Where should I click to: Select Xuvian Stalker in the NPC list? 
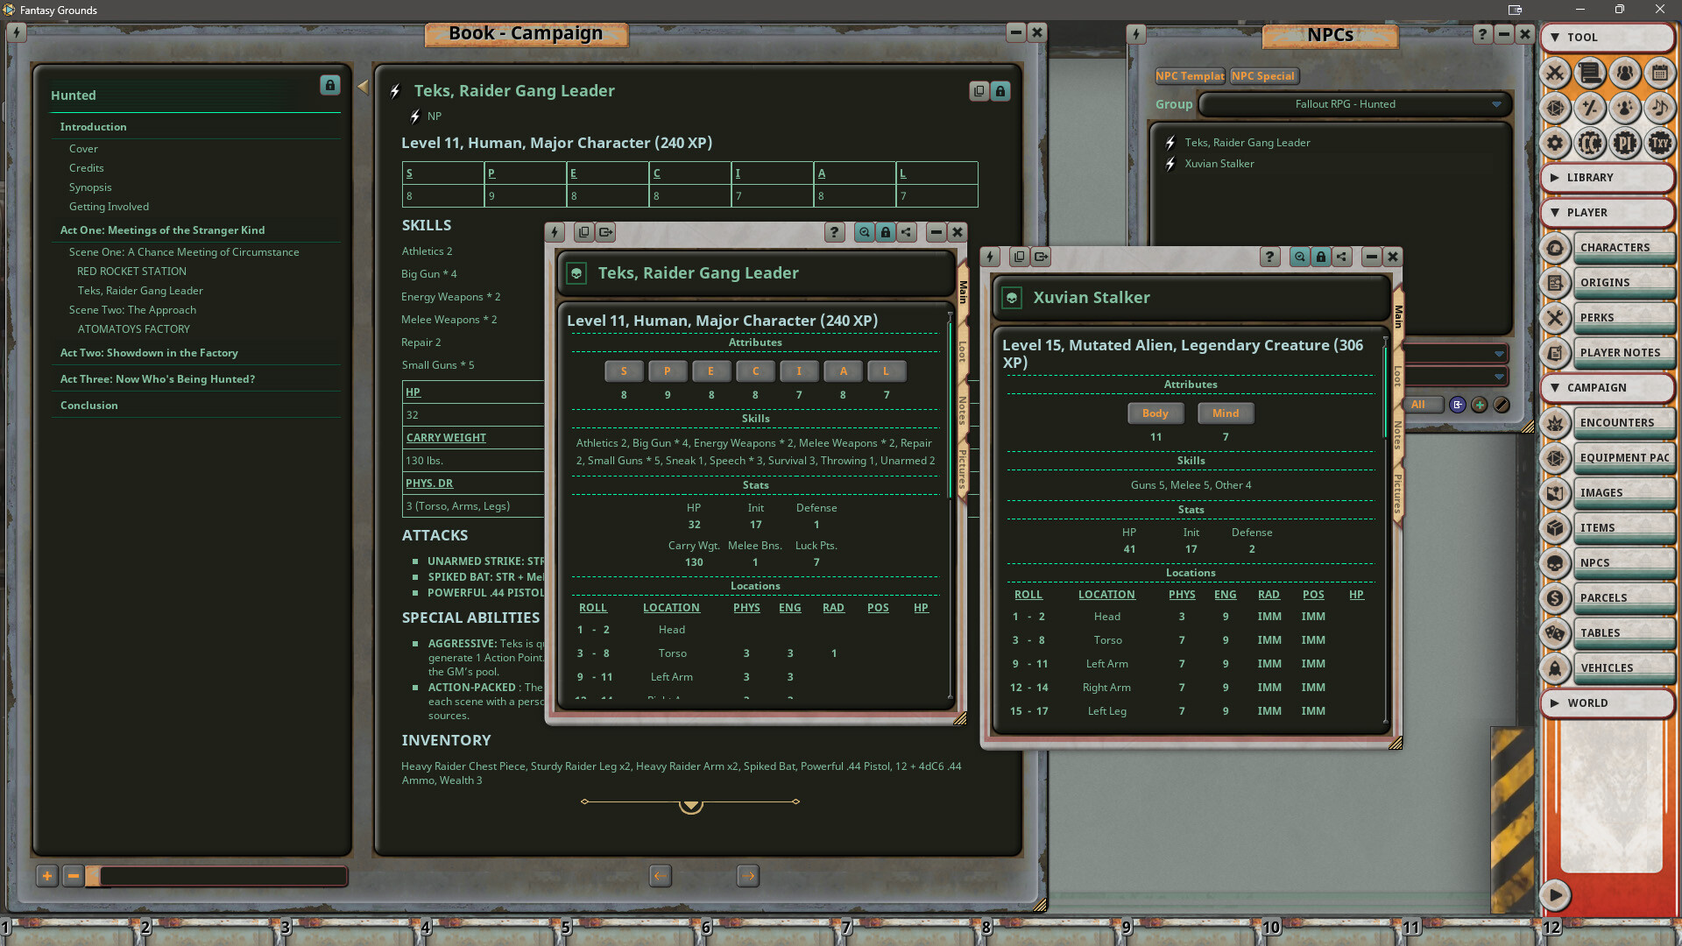click(x=1220, y=163)
